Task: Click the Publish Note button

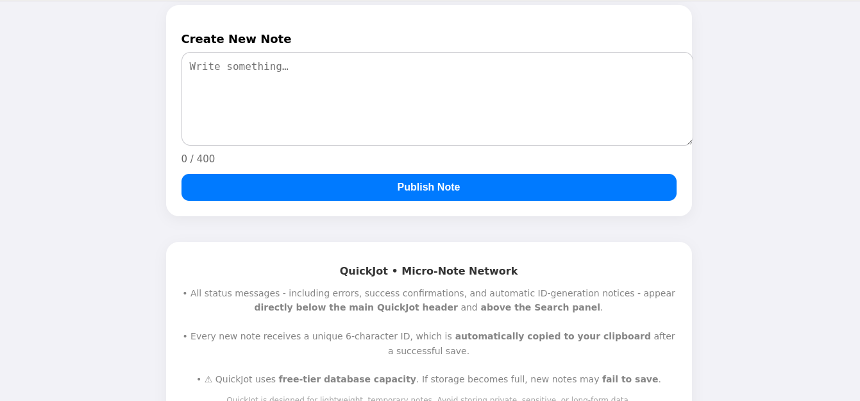Action: pyautogui.click(x=428, y=187)
